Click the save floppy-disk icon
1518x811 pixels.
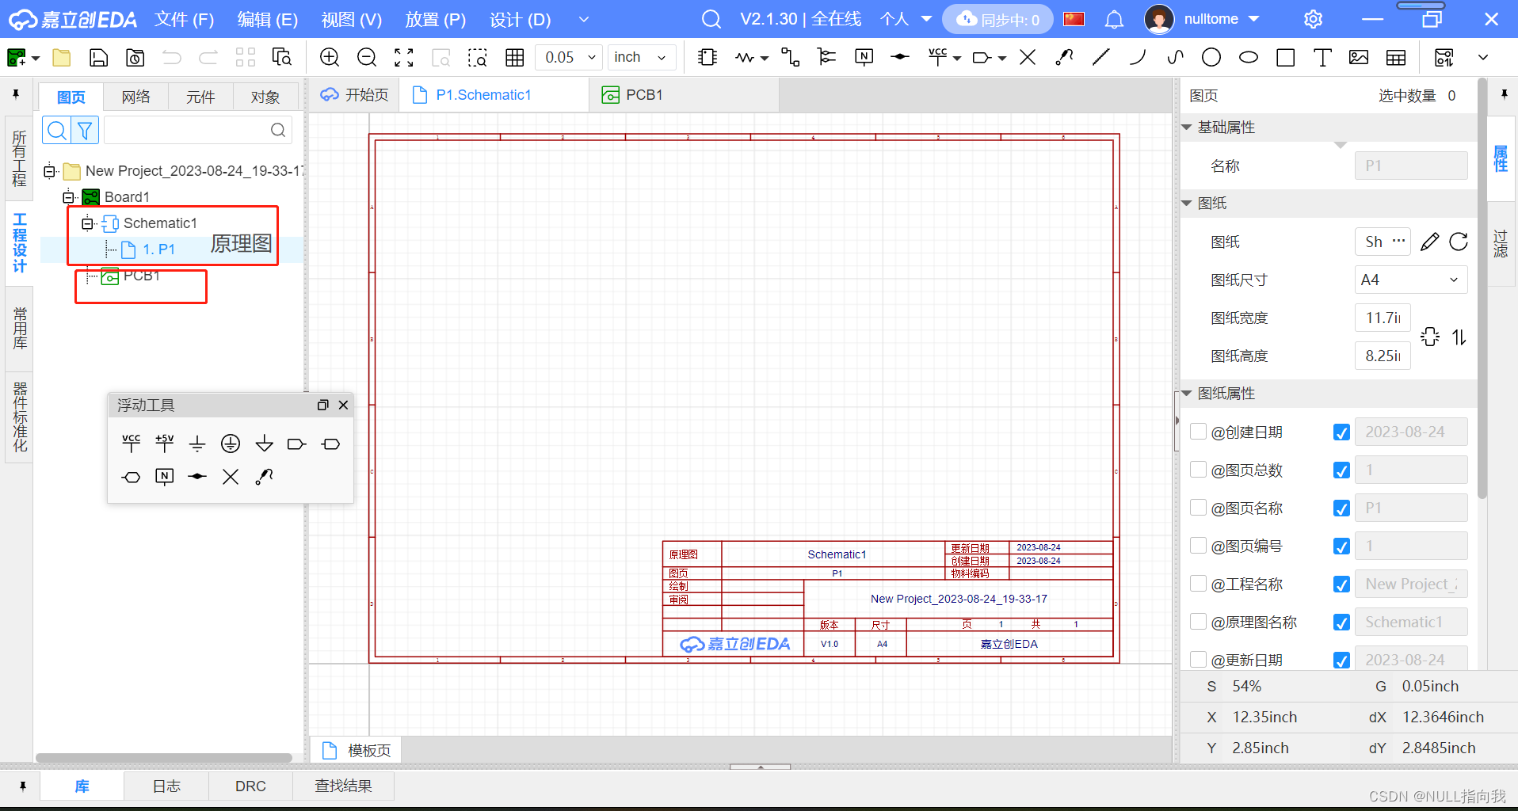(98, 57)
